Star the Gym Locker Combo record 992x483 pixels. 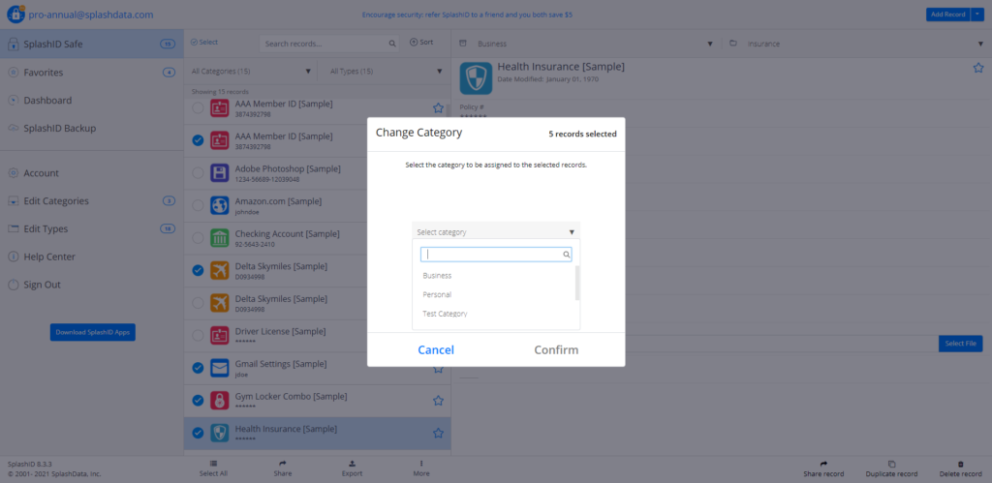point(438,400)
